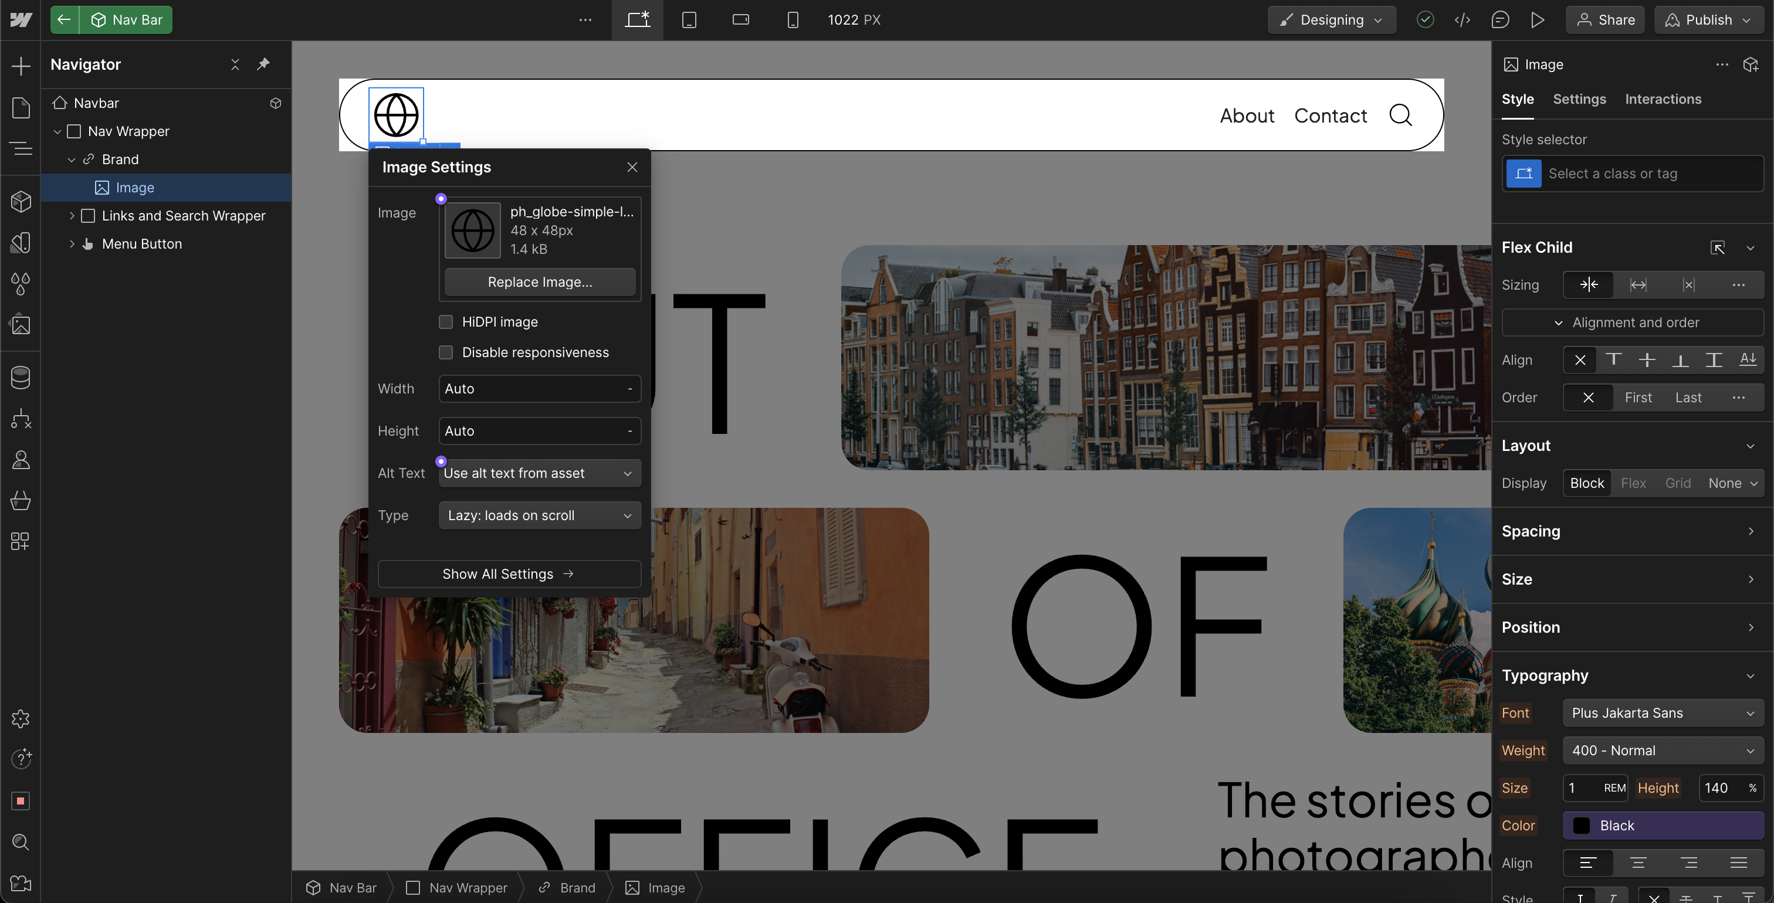The image size is (1774, 903).
Task: Open the Users account icon
Action: (21, 459)
